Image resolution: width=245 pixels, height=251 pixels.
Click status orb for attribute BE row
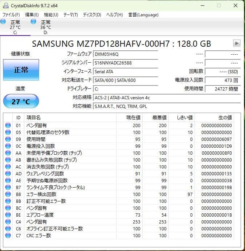pyautogui.click(x=8, y=215)
